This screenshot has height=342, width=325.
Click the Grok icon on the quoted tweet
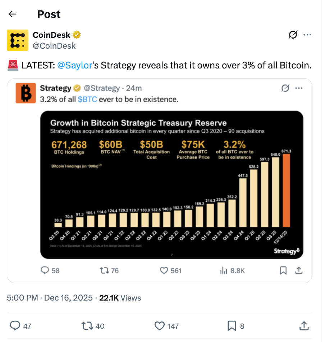pos(285,88)
